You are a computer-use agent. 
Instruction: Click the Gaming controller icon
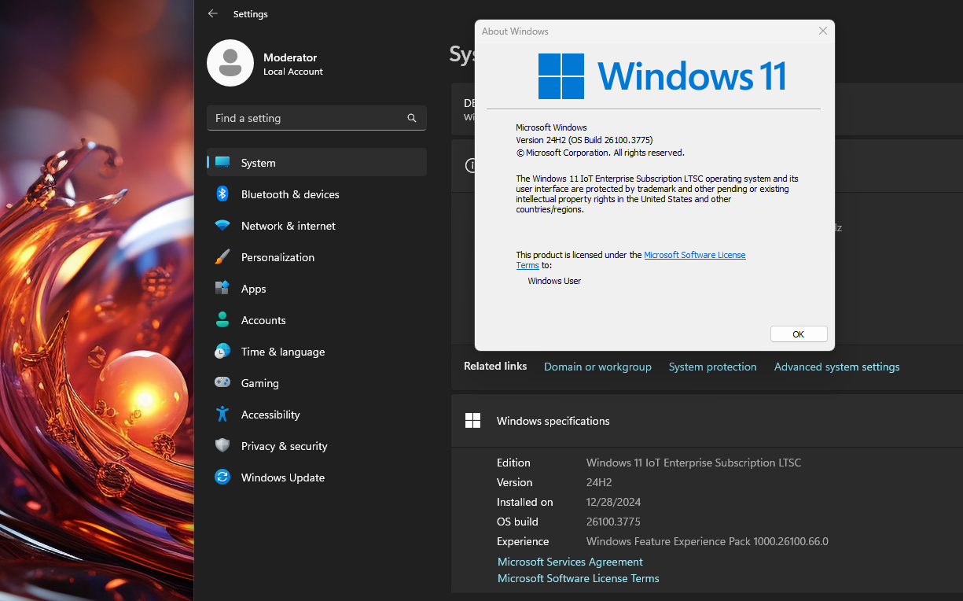[222, 383]
